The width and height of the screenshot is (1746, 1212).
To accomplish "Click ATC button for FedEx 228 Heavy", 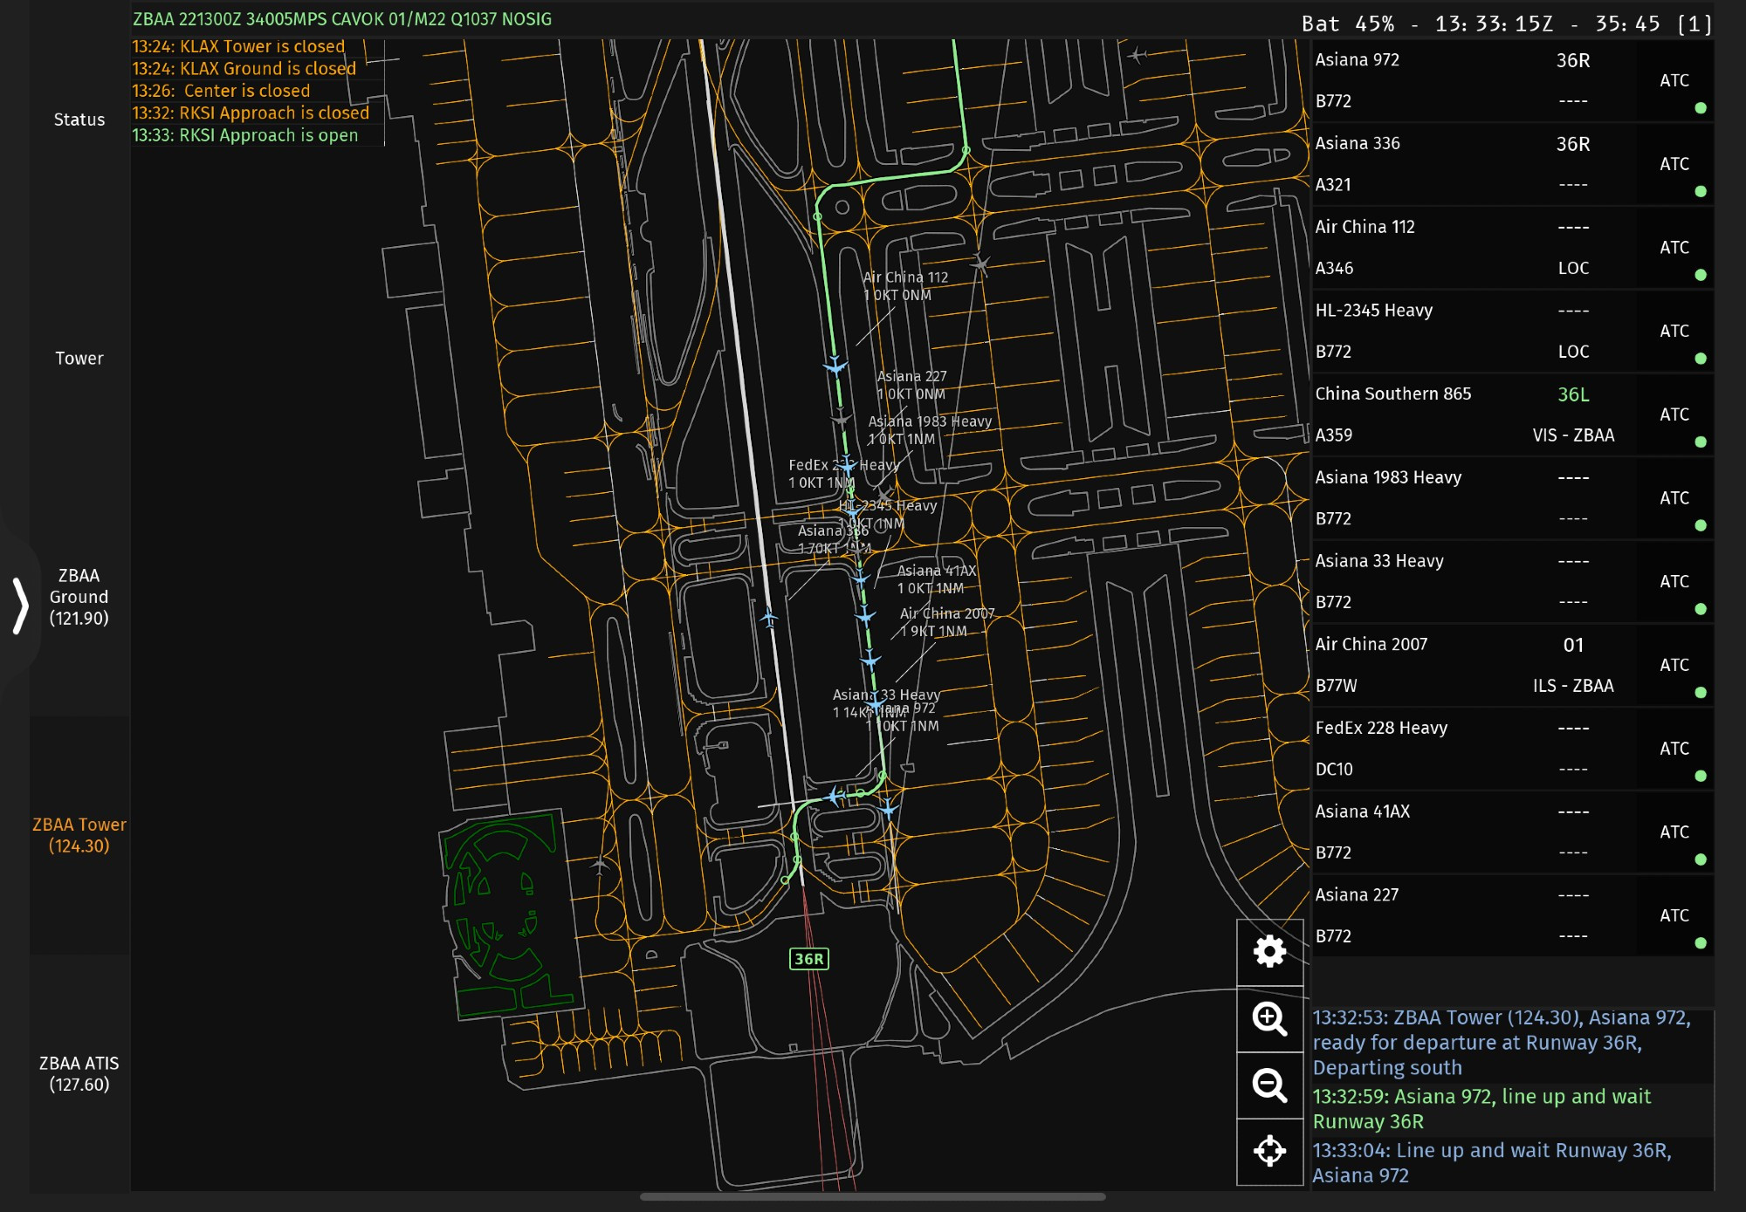I will coord(1674,749).
